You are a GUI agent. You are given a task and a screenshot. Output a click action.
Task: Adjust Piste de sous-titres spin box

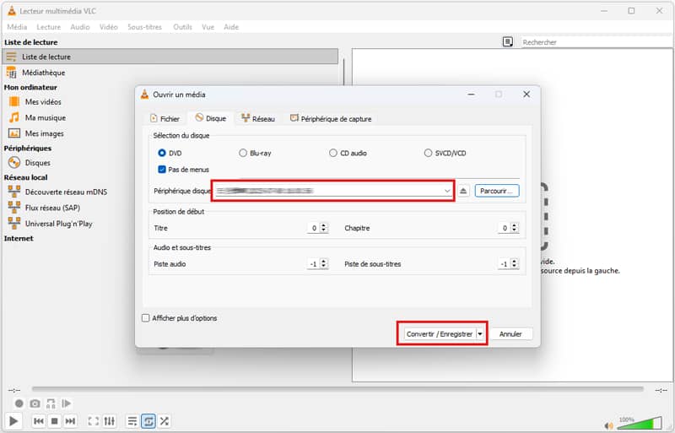(509, 263)
